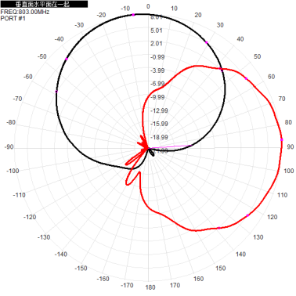The height and width of the screenshot is (296, 296).
Task: Click the -18.99 radial scale value
Action: point(159,137)
